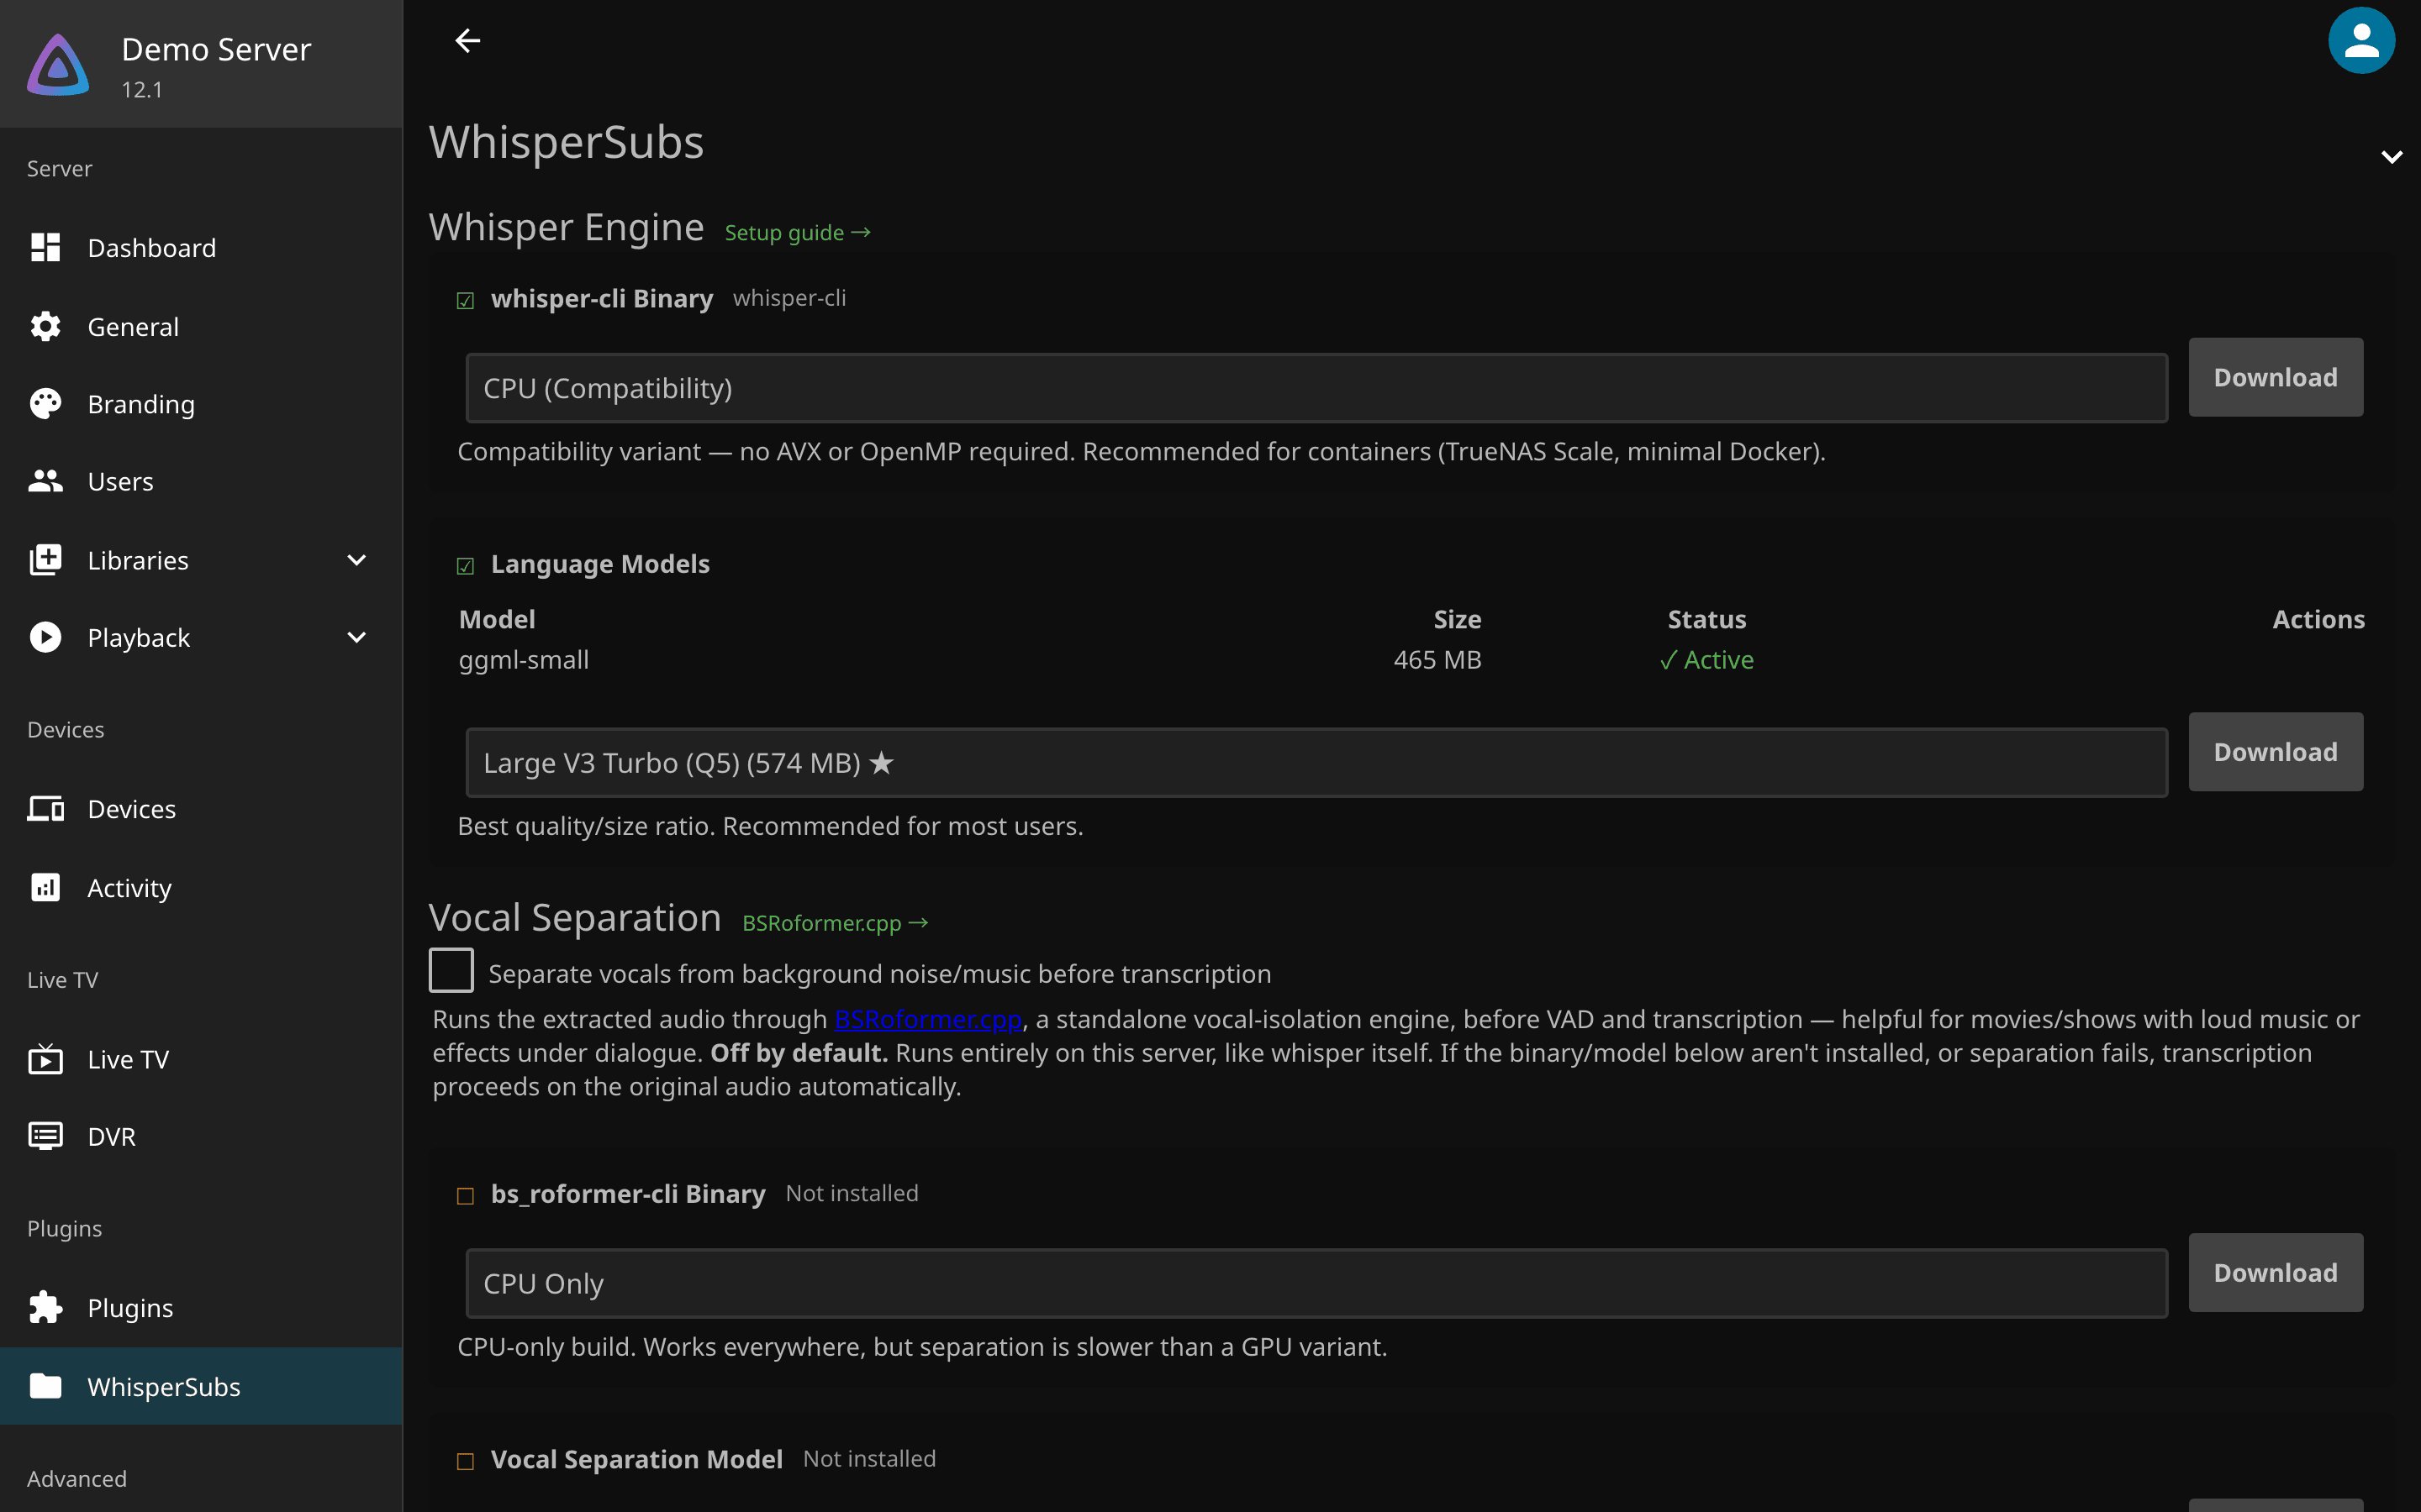
Task: Open Activity in the sidebar
Action: click(x=201, y=887)
